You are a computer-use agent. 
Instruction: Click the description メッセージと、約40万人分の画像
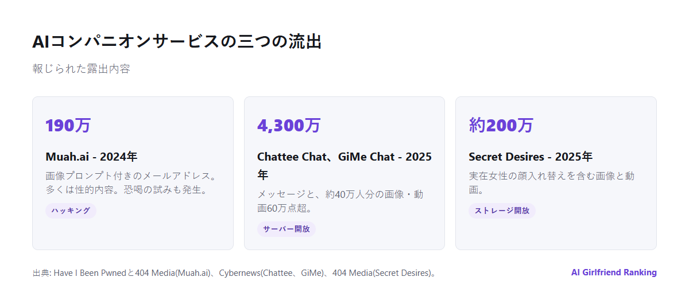click(340, 201)
